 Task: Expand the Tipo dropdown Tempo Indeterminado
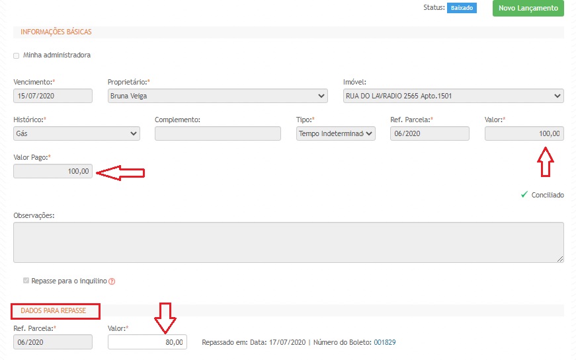(336, 133)
